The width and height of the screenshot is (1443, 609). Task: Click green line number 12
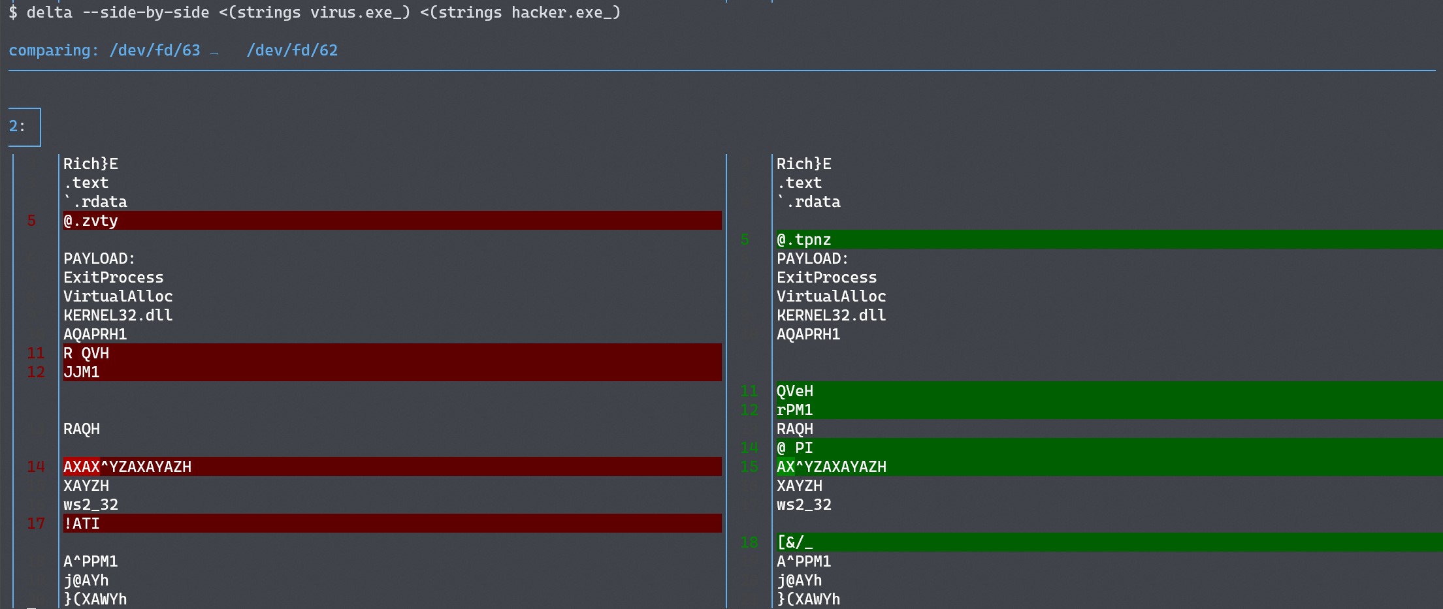point(749,410)
